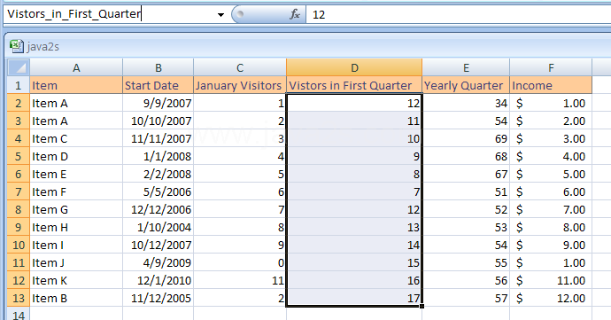Click the date cell 10/12/2007
The image size is (611, 320).
[159, 245]
